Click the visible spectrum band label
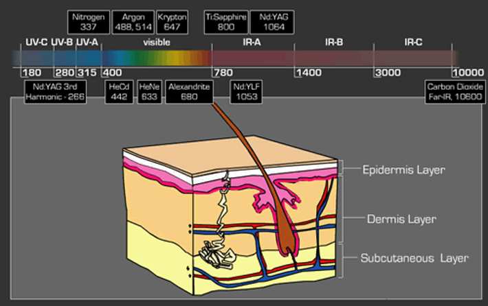 (x=157, y=43)
